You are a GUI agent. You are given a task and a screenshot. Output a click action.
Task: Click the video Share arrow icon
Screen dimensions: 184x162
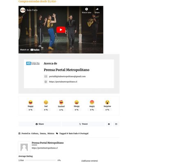pyautogui.click(x=97, y=9)
